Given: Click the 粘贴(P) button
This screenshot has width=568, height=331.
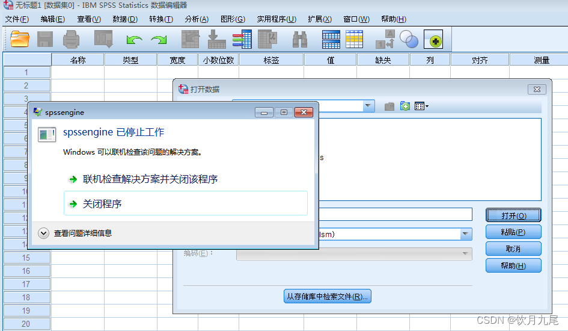Looking at the screenshot, I should 513,232.
